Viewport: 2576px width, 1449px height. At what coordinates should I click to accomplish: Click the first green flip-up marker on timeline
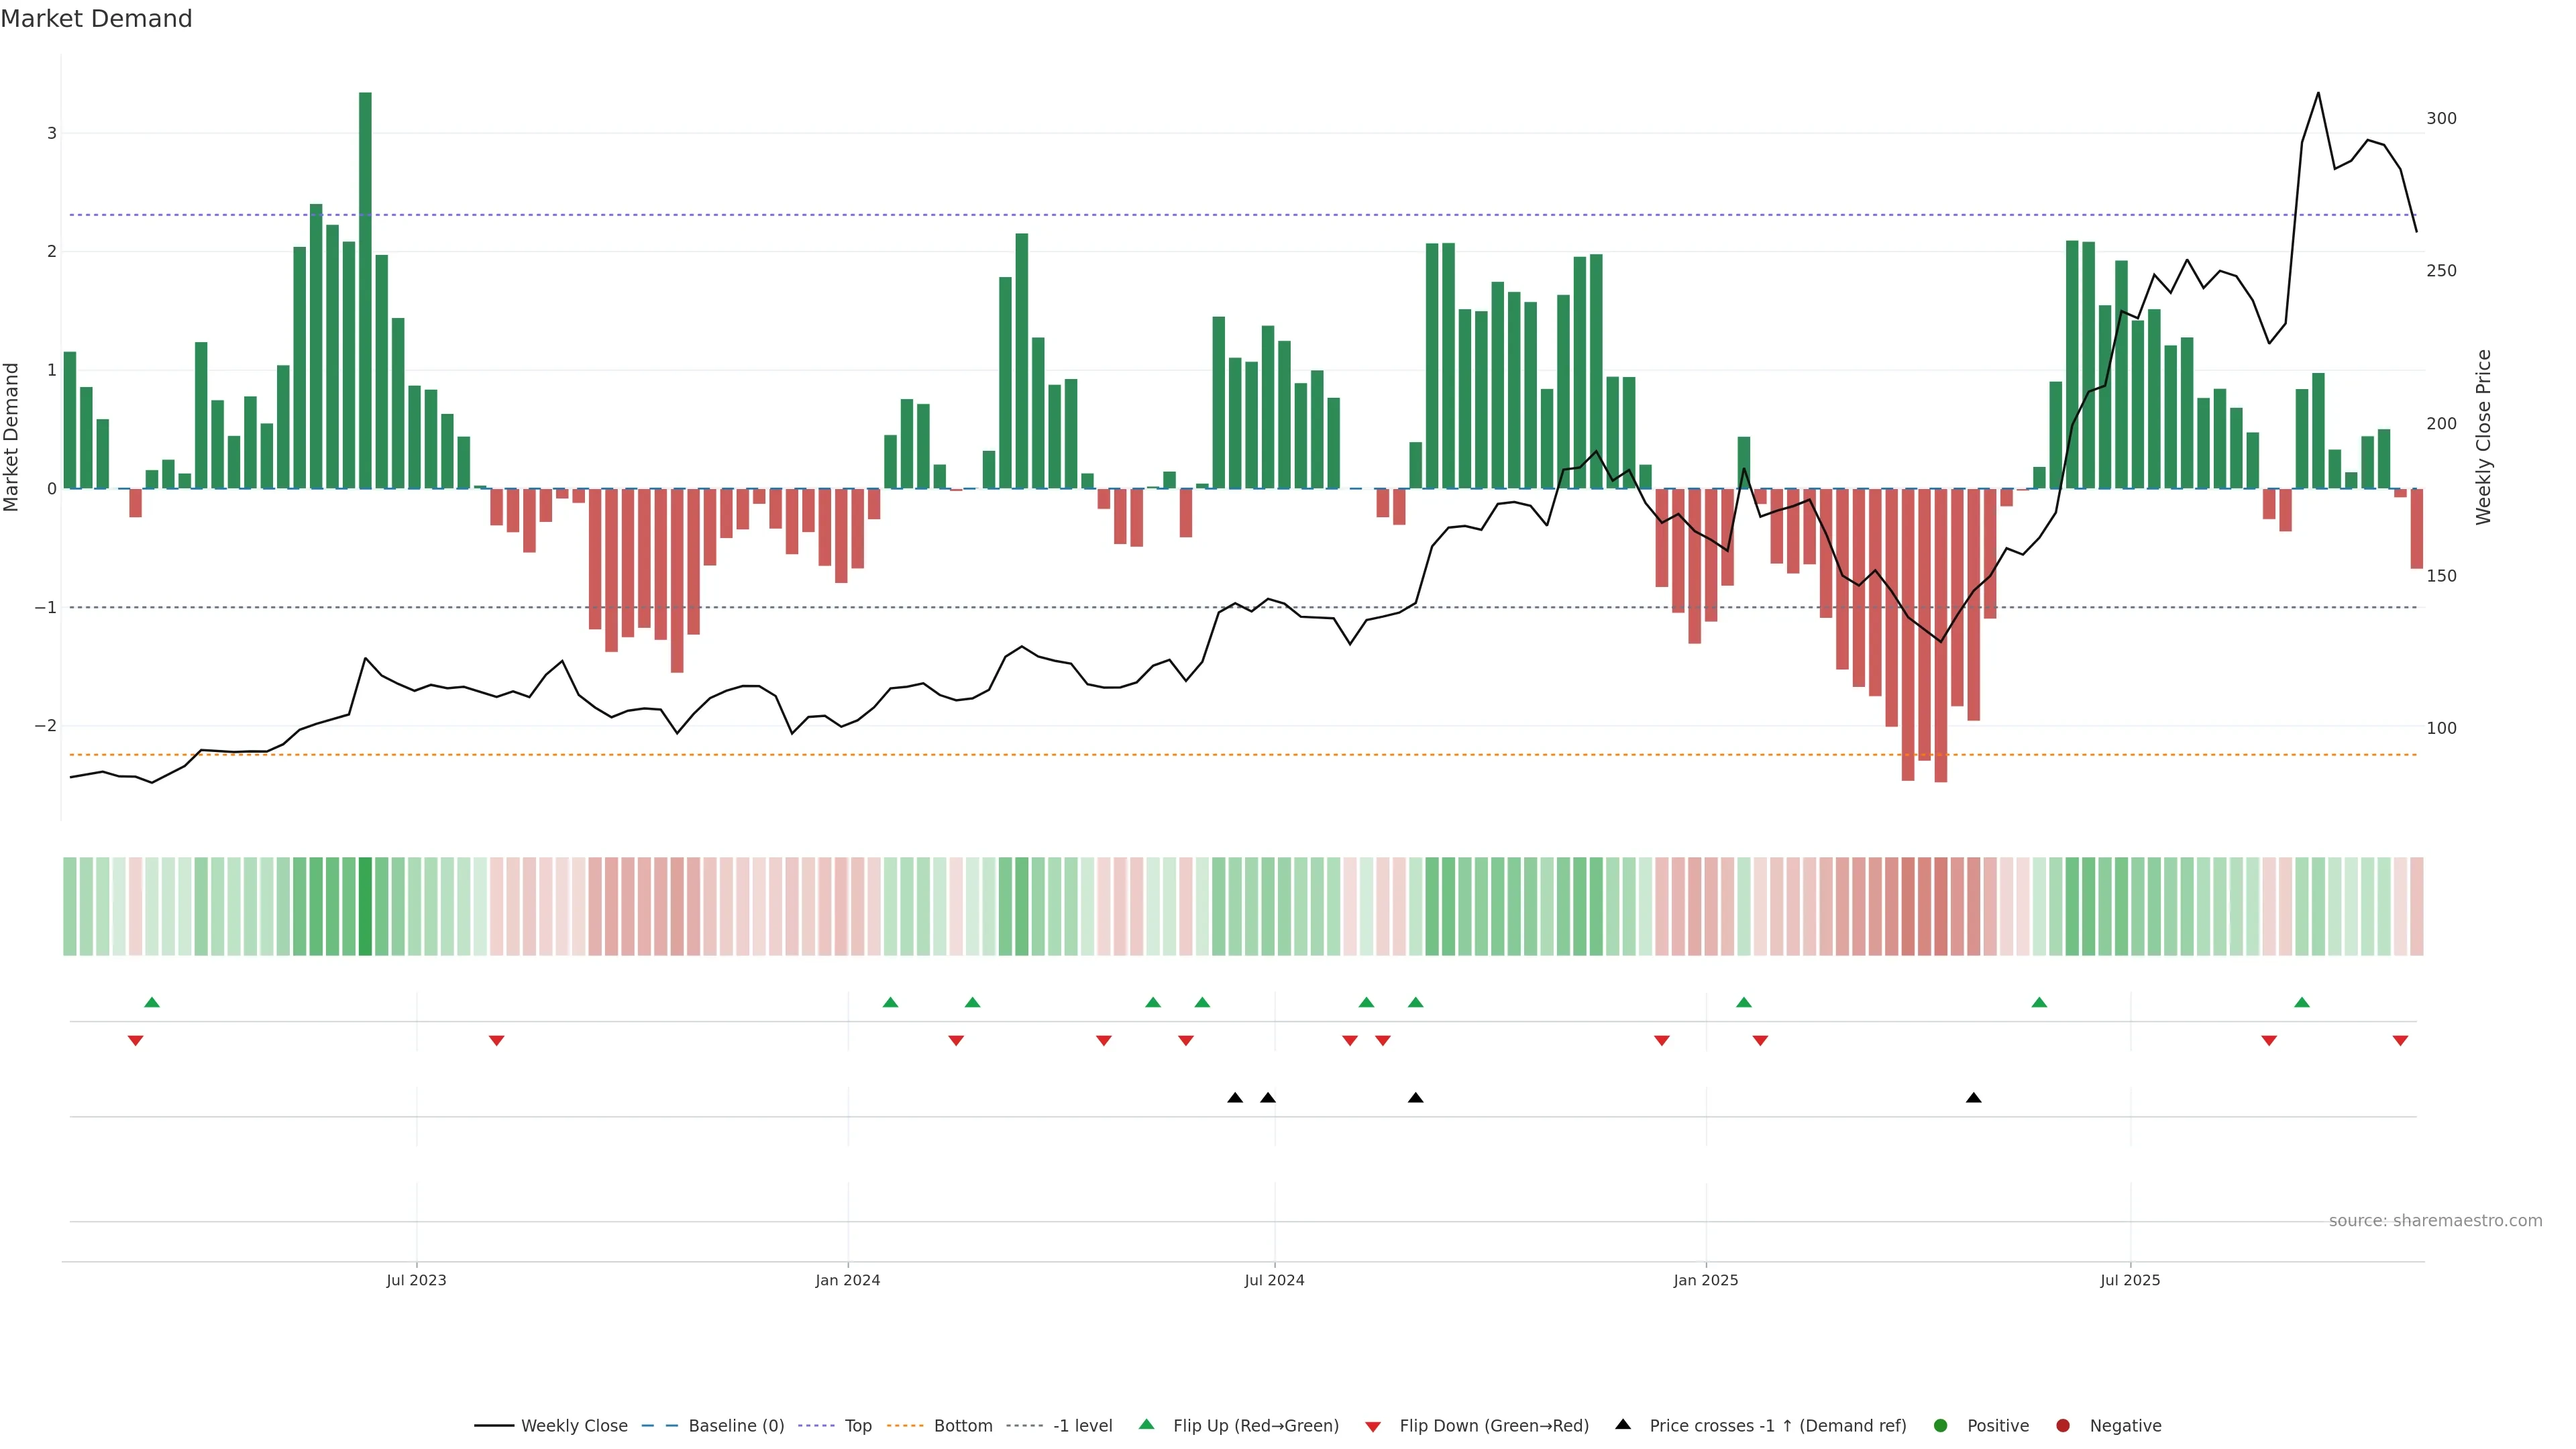pos(152,1002)
